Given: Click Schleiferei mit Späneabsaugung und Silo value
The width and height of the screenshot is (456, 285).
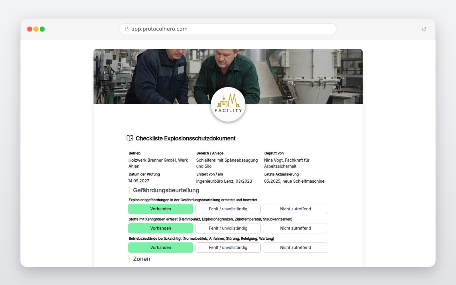Looking at the screenshot, I should (227, 163).
